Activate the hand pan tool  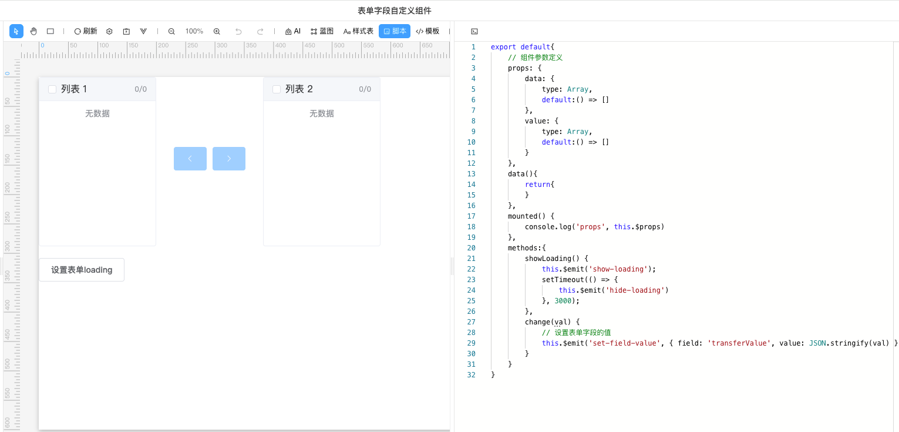[x=33, y=31]
